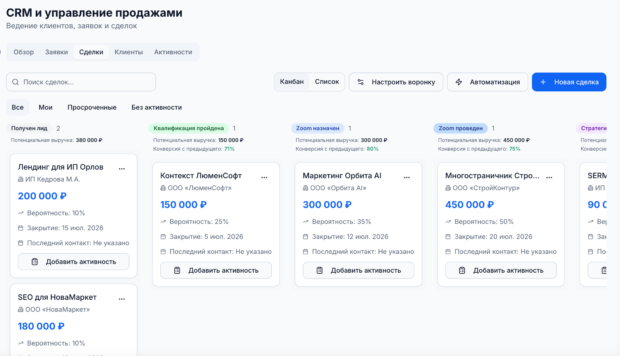Select the Мои filter
Image resolution: width=620 pixels, height=356 pixels.
pos(46,107)
